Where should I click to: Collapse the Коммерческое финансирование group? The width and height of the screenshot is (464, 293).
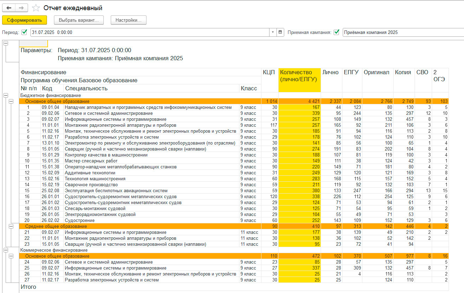[x=6, y=250]
